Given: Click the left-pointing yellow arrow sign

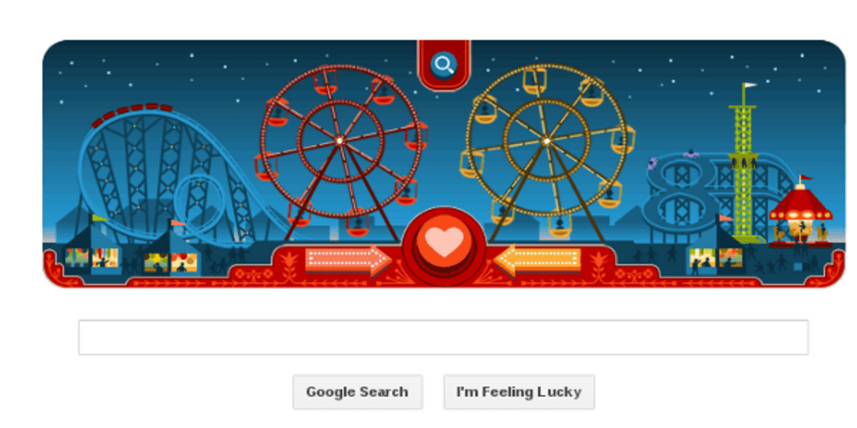Looking at the screenshot, I should tap(538, 261).
